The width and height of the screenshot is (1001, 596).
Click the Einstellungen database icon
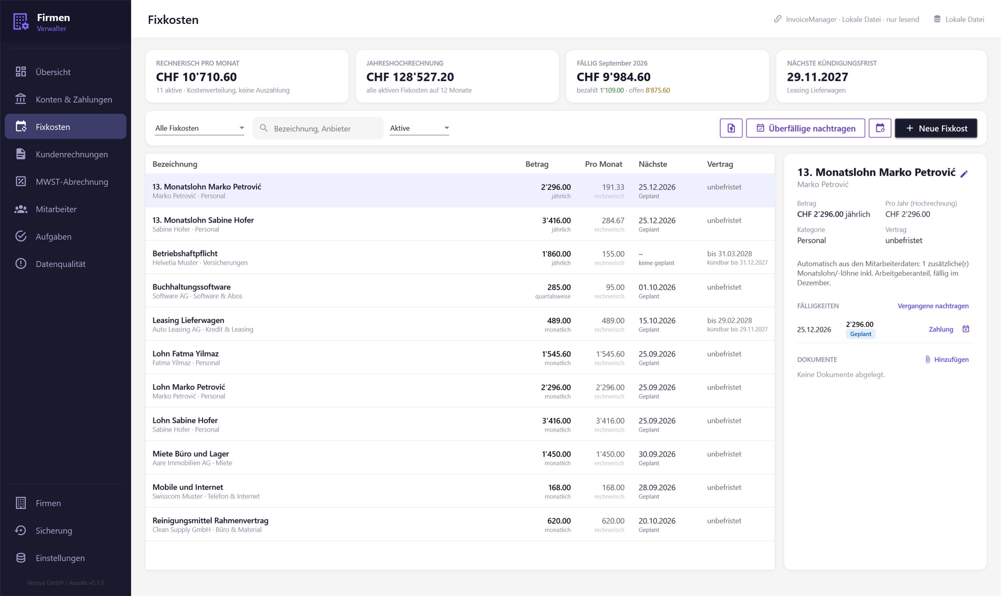coord(20,558)
